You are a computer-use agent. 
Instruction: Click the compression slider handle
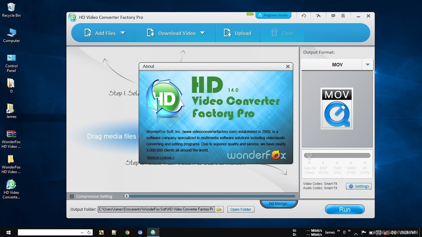point(127,196)
